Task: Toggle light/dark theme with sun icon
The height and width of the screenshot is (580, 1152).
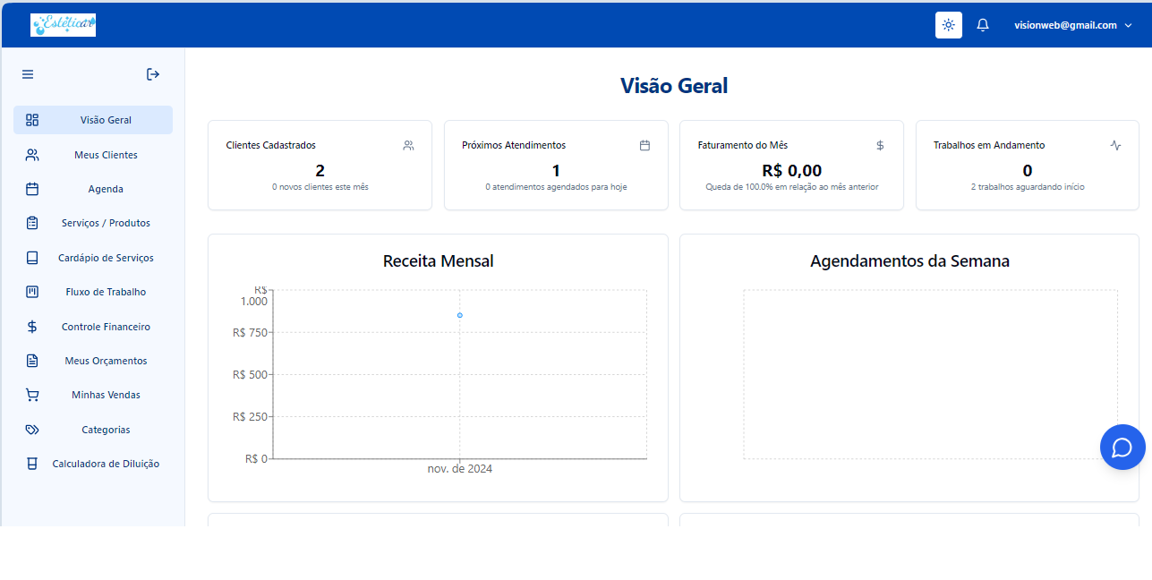Action: [948, 24]
